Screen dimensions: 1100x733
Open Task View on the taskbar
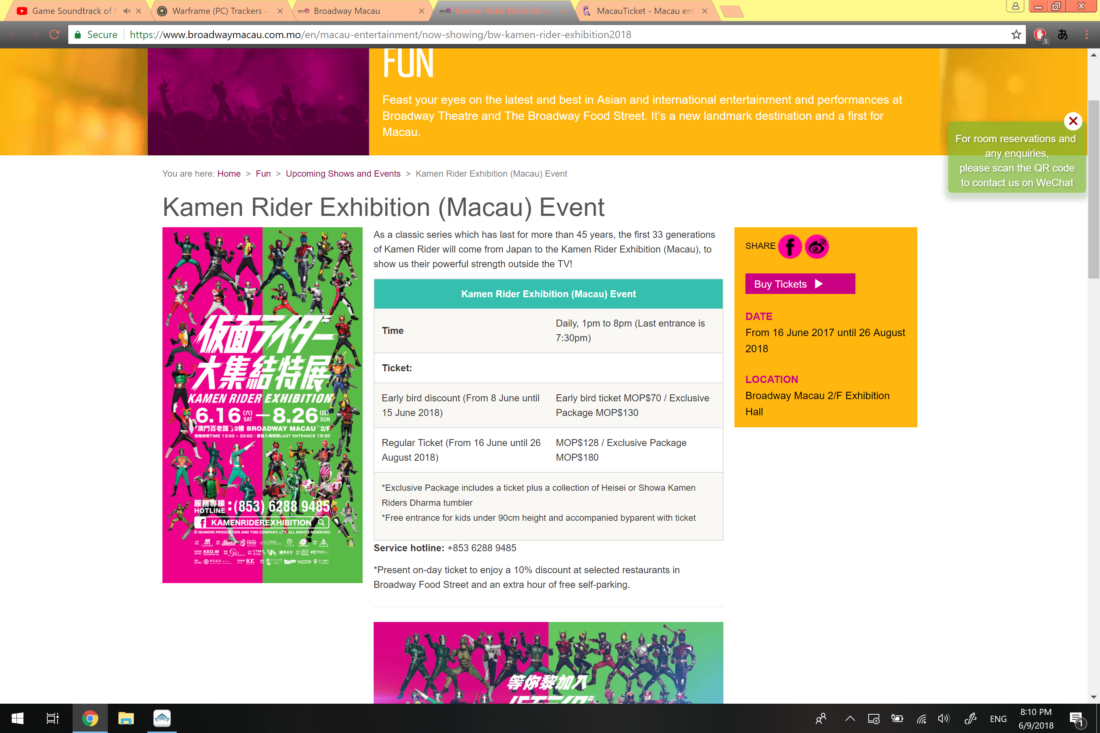[53, 718]
